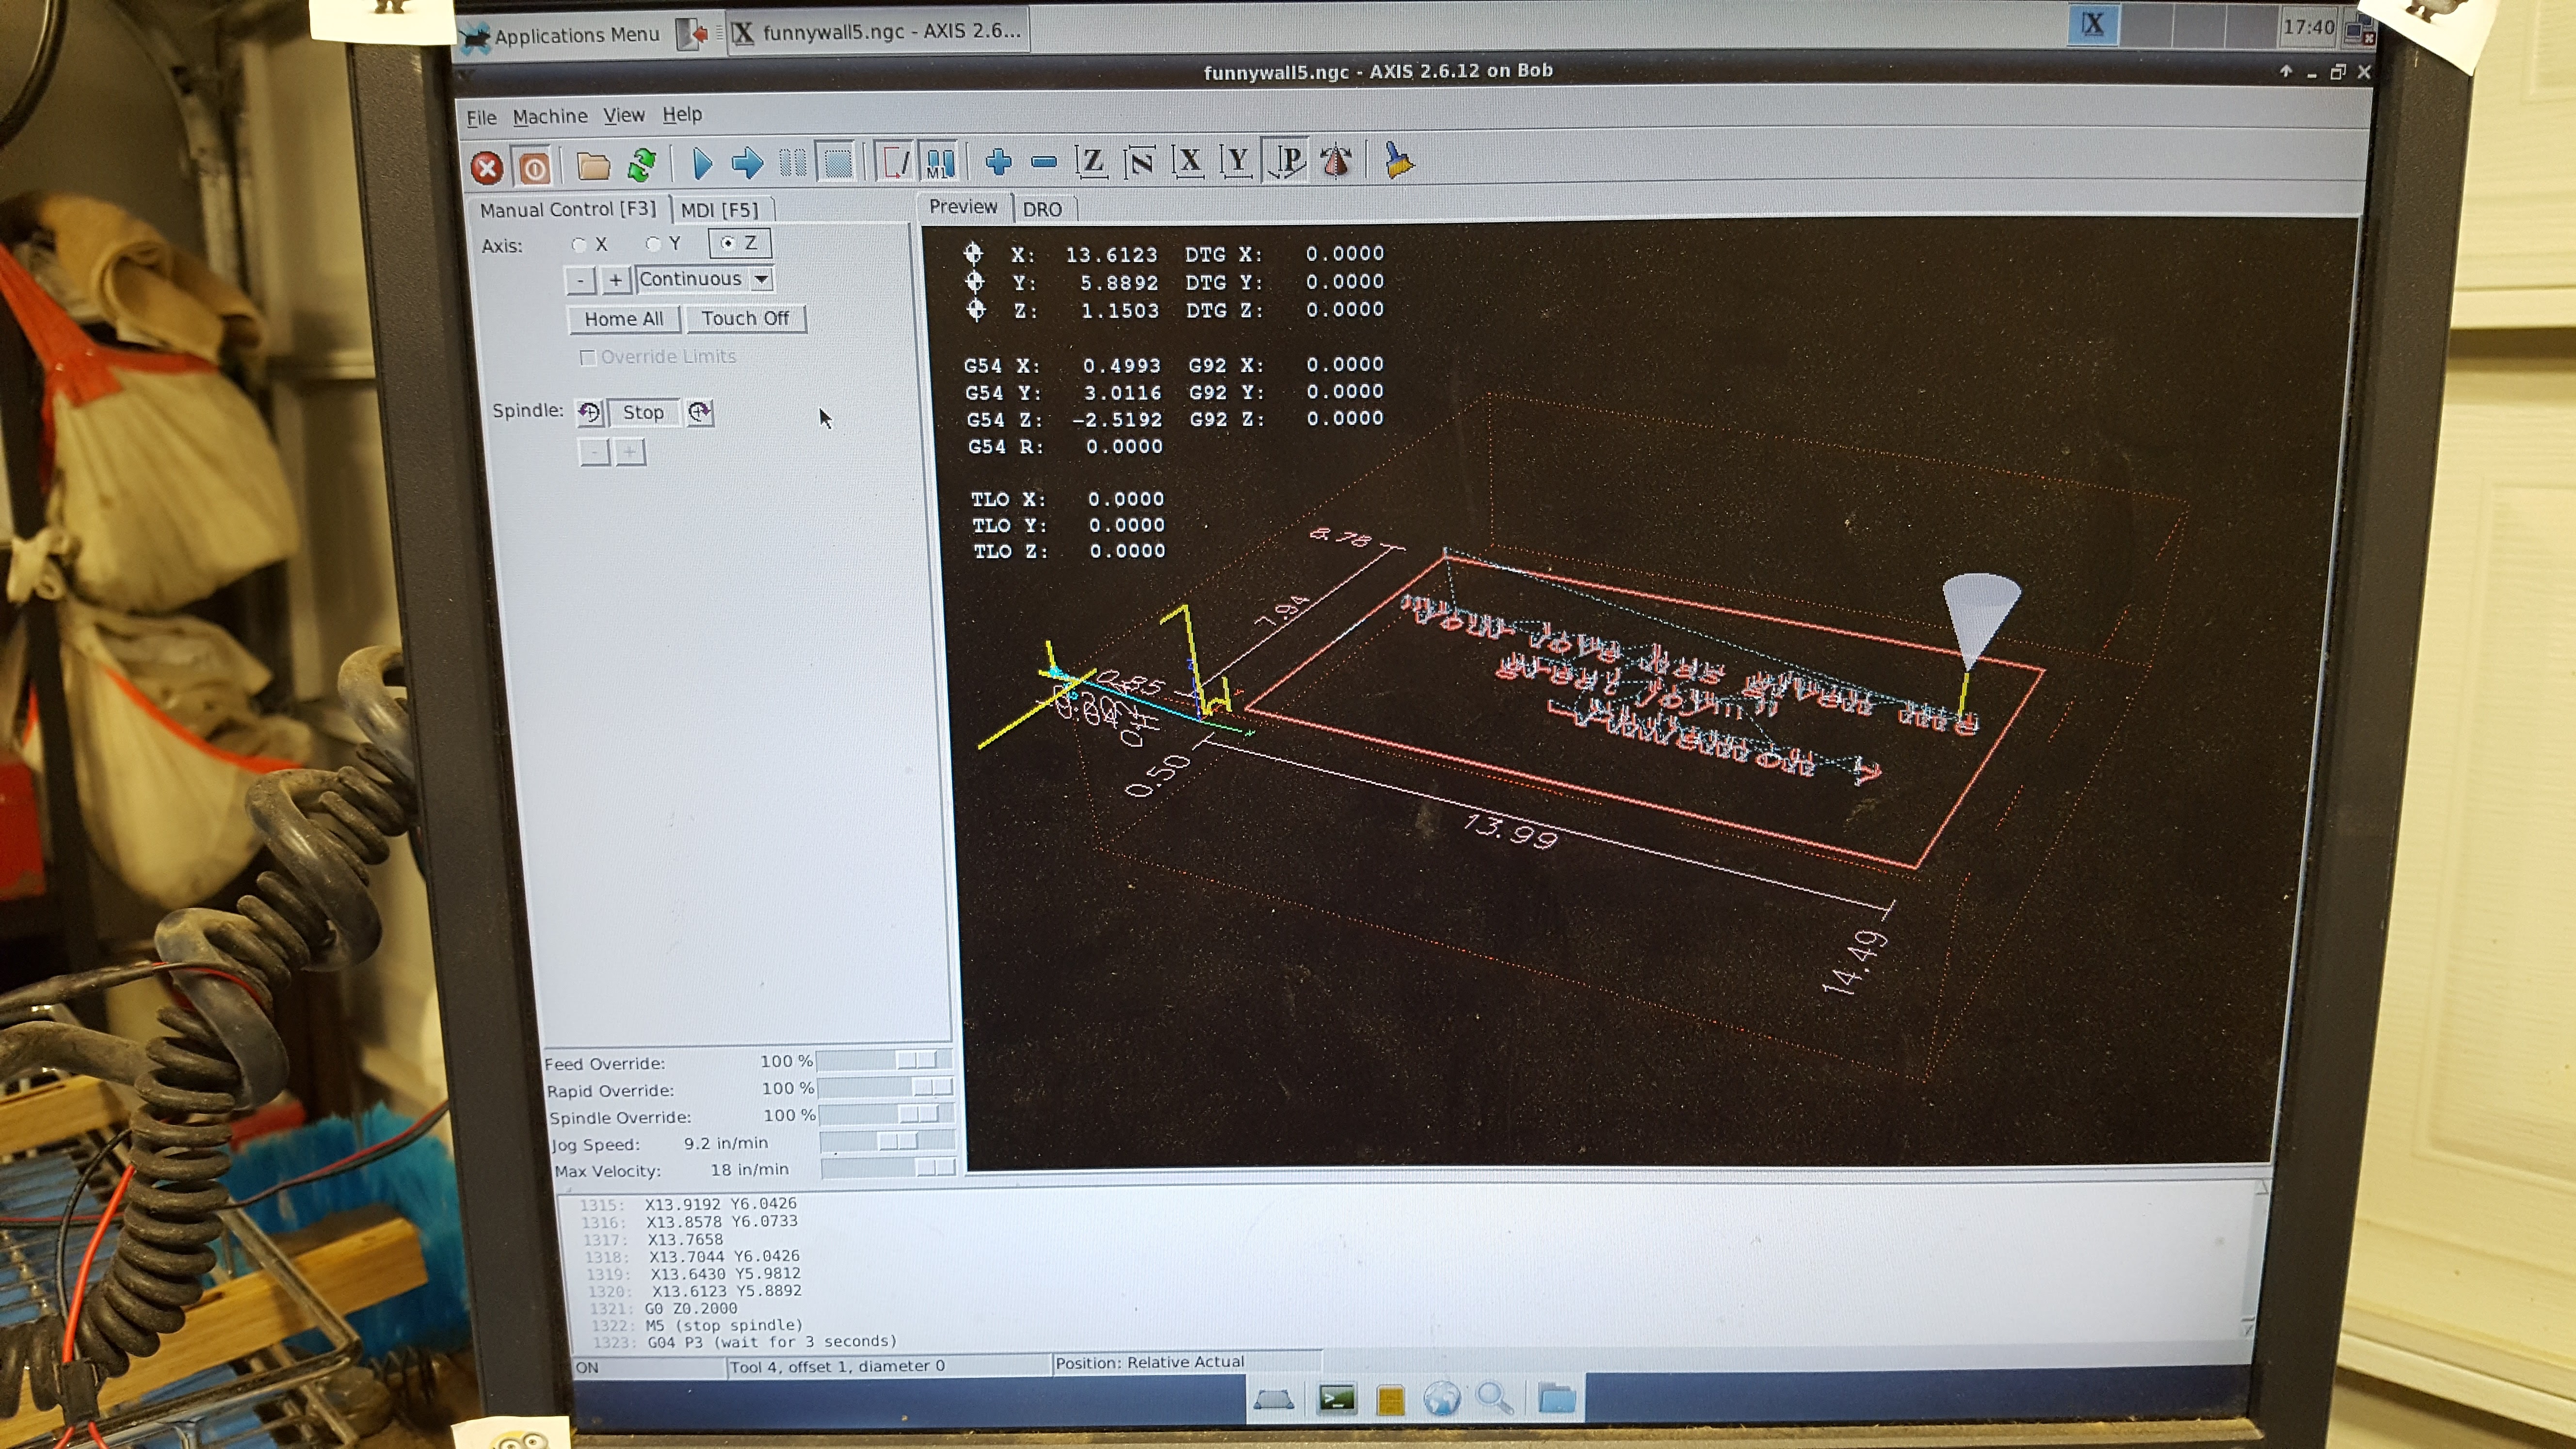Clear live plot with broom icon
Image resolution: width=2576 pixels, height=1449 pixels.
click(1398, 160)
